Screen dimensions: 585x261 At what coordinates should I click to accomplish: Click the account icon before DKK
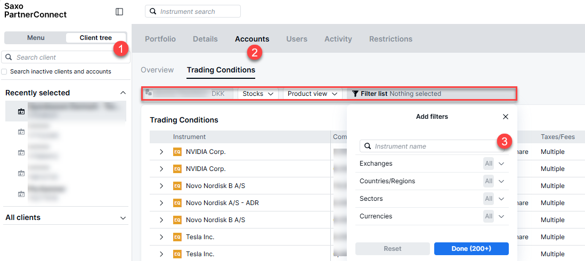(149, 93)
